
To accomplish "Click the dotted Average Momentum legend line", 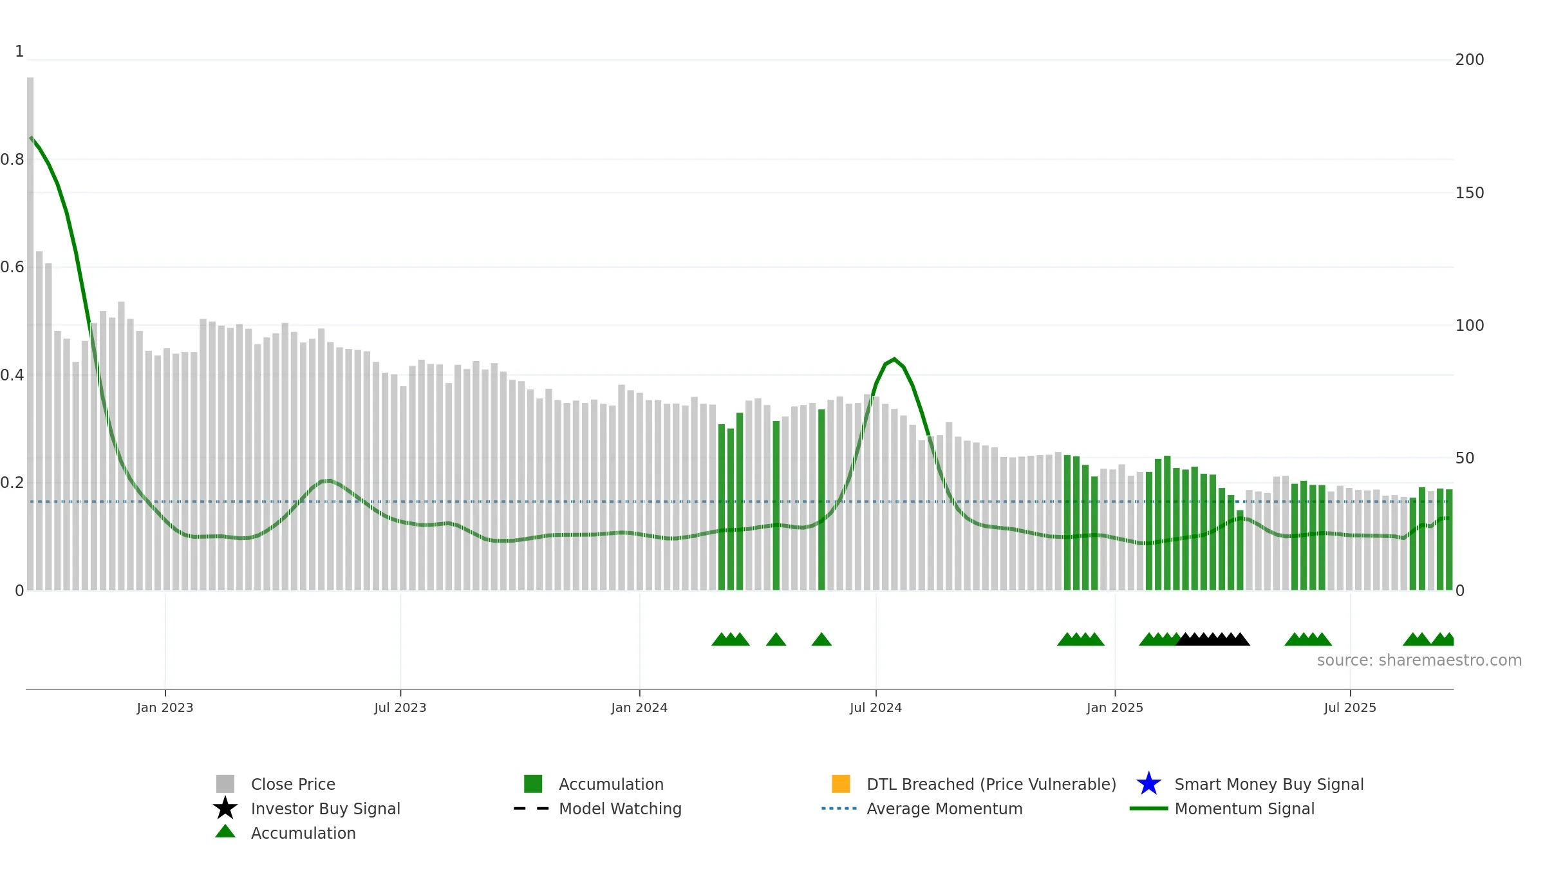I will (x=839, y=808).
